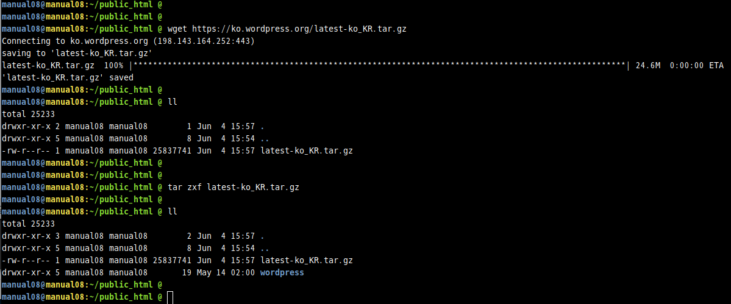The width and height of the screenshot is (731, 304).
Task: Click the cursor block at the final prompt
Action: coord(169,297)
